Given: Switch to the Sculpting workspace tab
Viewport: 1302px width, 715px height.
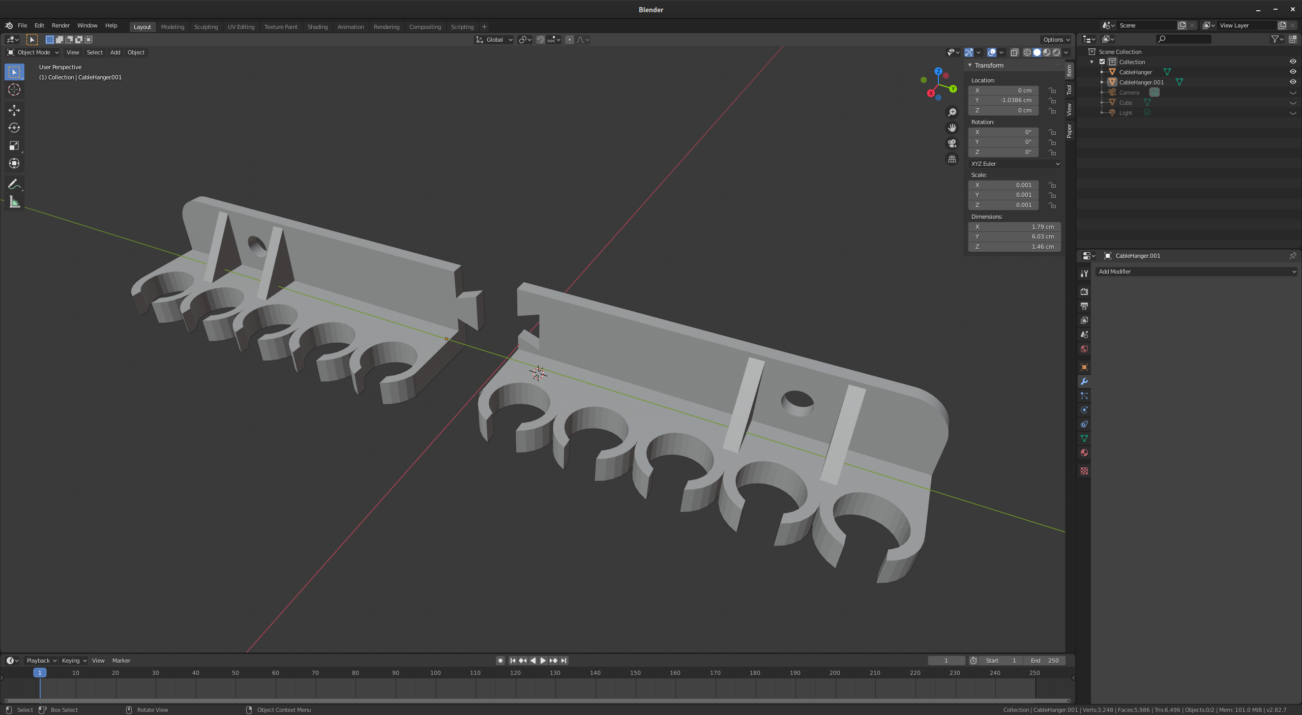Looking at the screenshot, I should pos(205,27).
